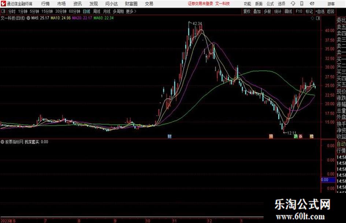This screenshot has width=346, height=223.
Task: Open the 选项 menu
Action: tap(281, 4)
